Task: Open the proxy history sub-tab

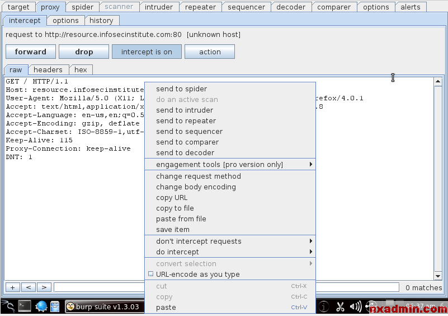Action: pyautogui.click(x=101, y=21)
